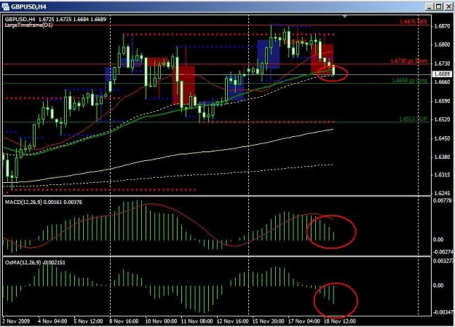Click the LargeTimeframe(D1) indicator label
Screen dimensions: 455x327
coord(28,25)
